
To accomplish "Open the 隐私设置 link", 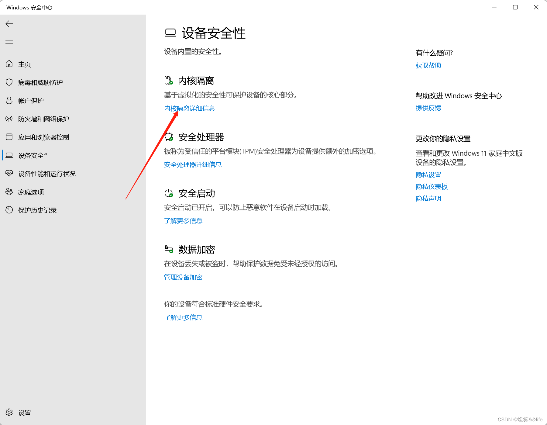I will pyautogui.click(x=428, y=175).
